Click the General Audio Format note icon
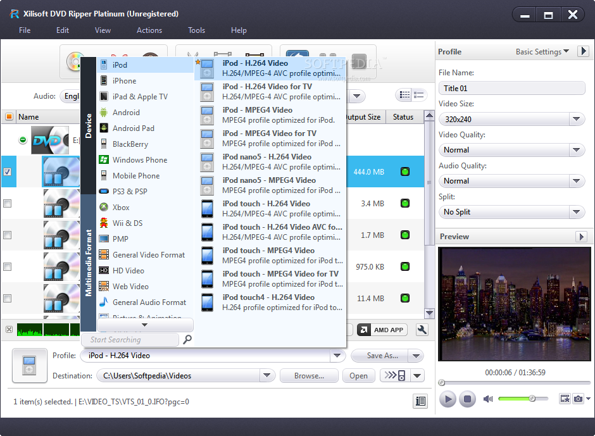 104,302
